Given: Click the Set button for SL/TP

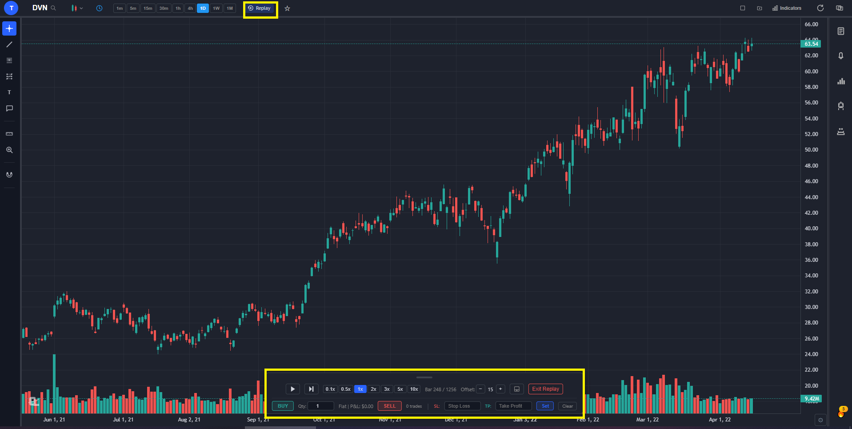Looking at the screenshot, I should coord(545,406).
